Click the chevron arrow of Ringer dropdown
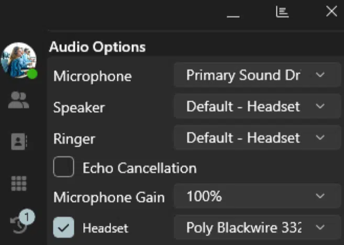Viewport: 344px width, 245px height. coord(320,137)
